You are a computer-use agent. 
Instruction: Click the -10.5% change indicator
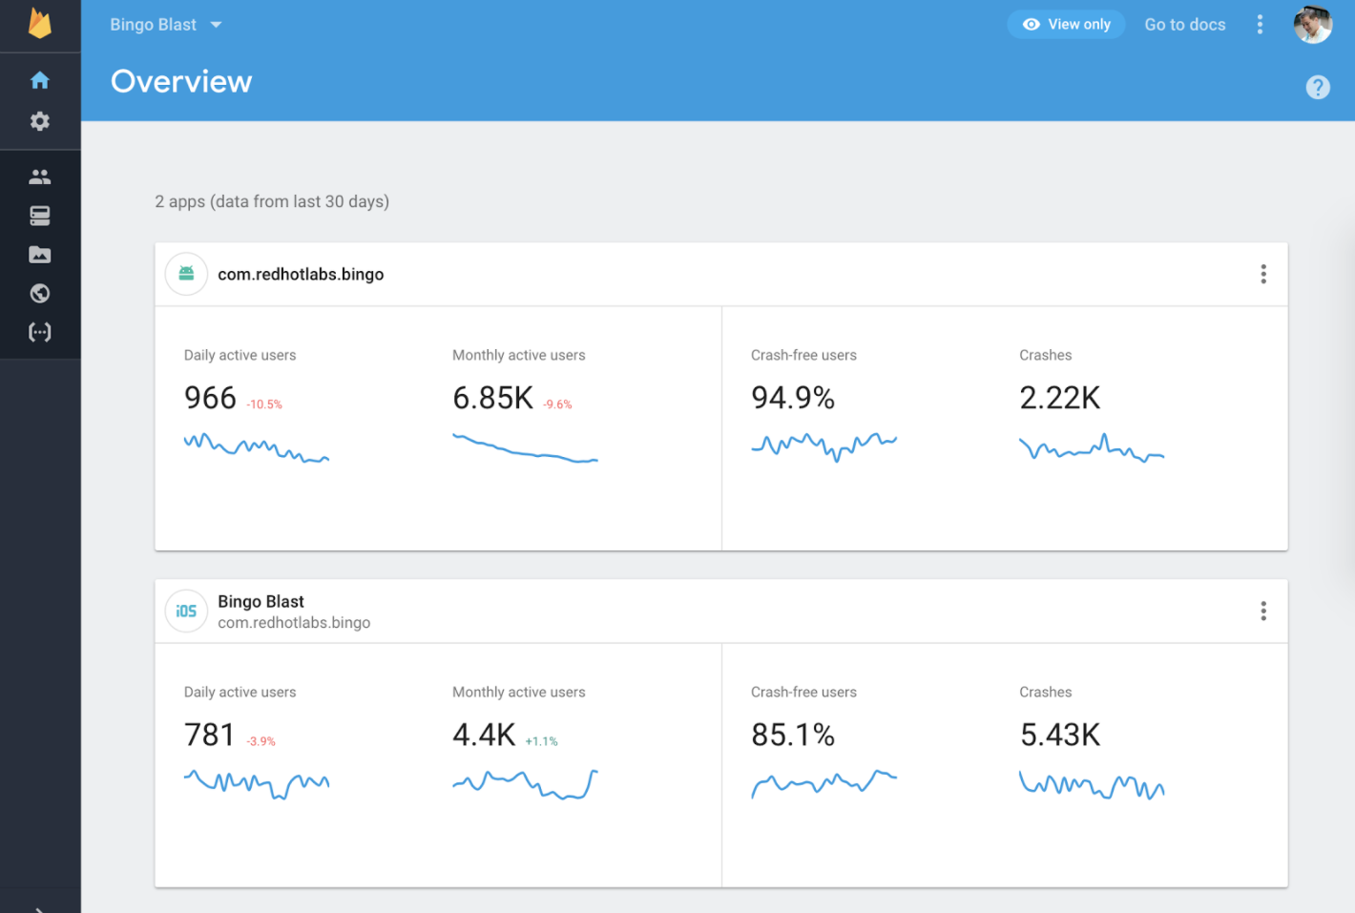coord(264,405)
